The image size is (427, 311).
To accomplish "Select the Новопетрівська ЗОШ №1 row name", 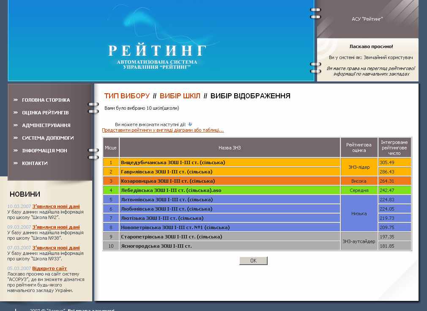I will pos(175,227).
